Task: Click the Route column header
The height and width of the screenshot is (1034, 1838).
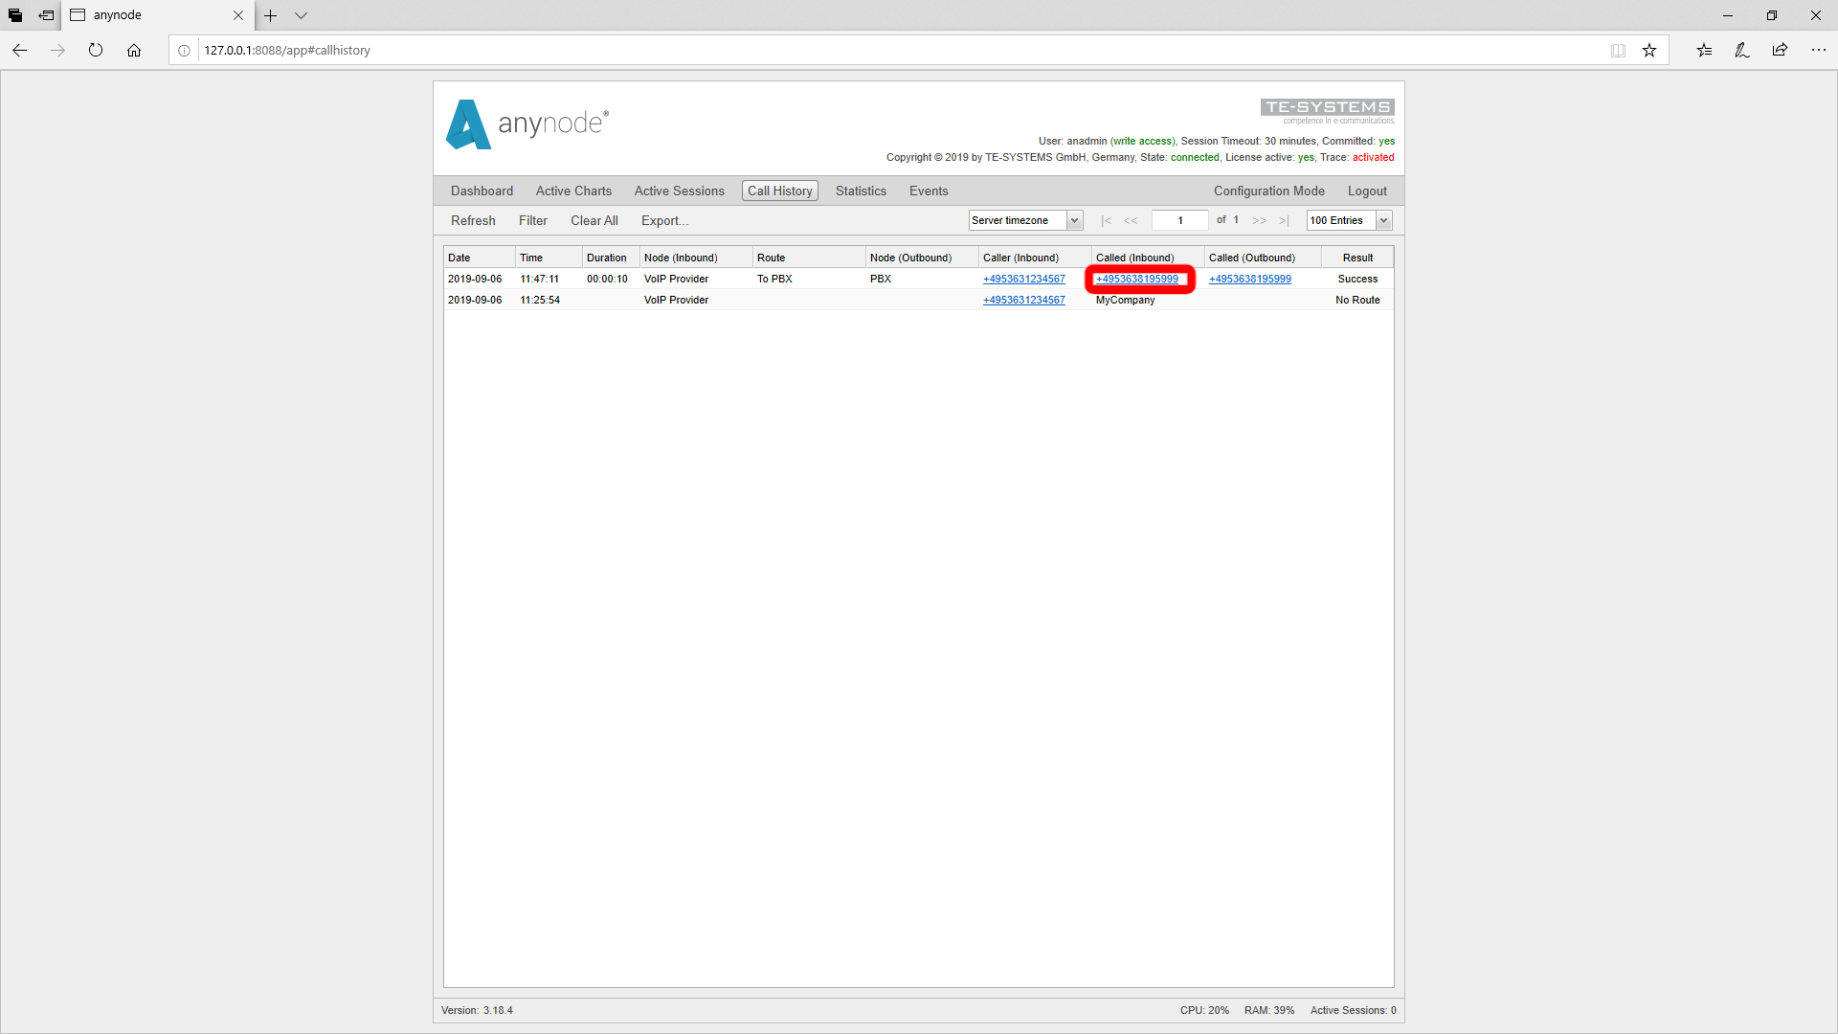Action: [809, 258]
